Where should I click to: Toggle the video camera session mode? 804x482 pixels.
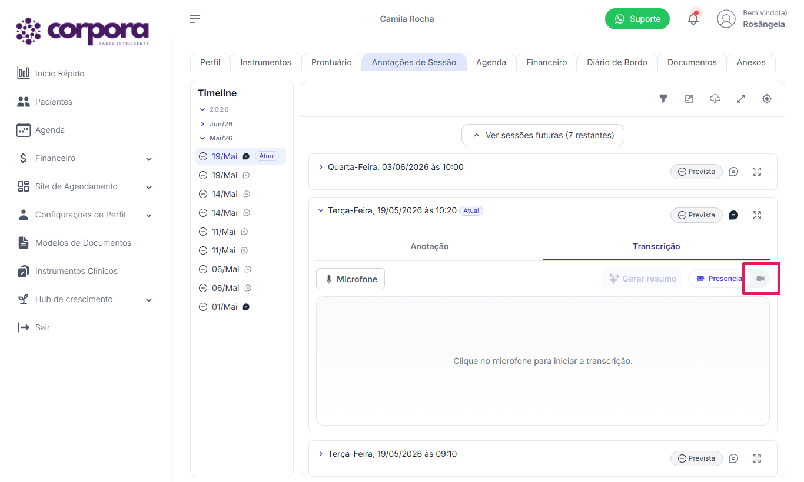point(760,279)
